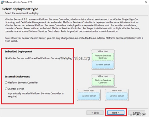The height and width of the screenshot is (117, 149).
Task: Go to previous step with Back button
Action: [x=95, y=113]
